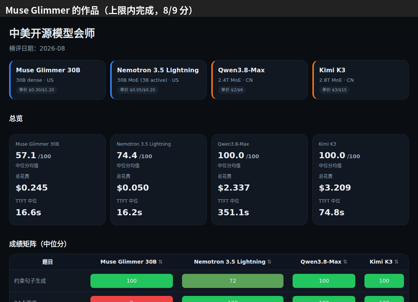Click the Muse Glimmer 的作品 title bar text
Image resolution: width=418 pixels, height=302 pixels.
click(x=99, y=11)
